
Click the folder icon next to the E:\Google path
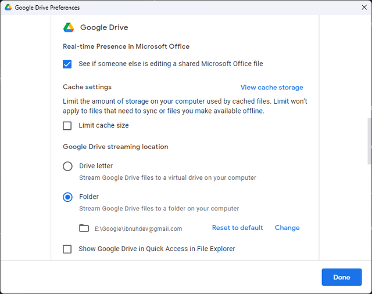84,228
